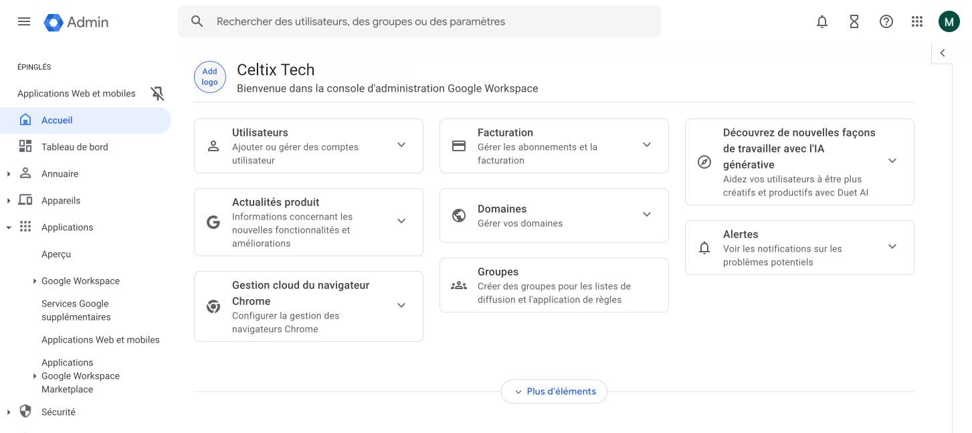Click the notifications bell in top bar
This screenshot has width=972, height=433.
pos(822,21)
